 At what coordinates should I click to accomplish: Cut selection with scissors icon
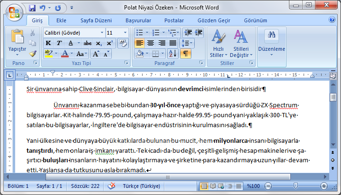pos(33,33)
